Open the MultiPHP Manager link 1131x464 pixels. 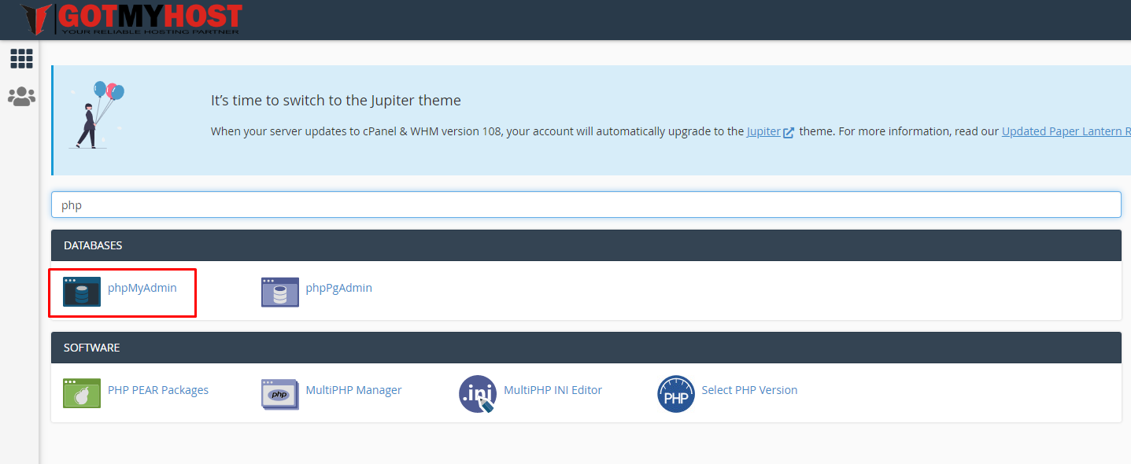pos(354,390)
